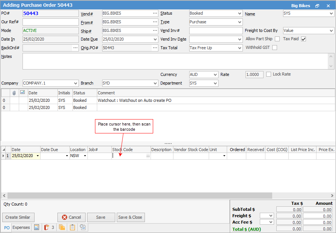The width and height of the screenshot is (336, 233).
Task: Switch to the Expenses tab
Action: (21, 227)
